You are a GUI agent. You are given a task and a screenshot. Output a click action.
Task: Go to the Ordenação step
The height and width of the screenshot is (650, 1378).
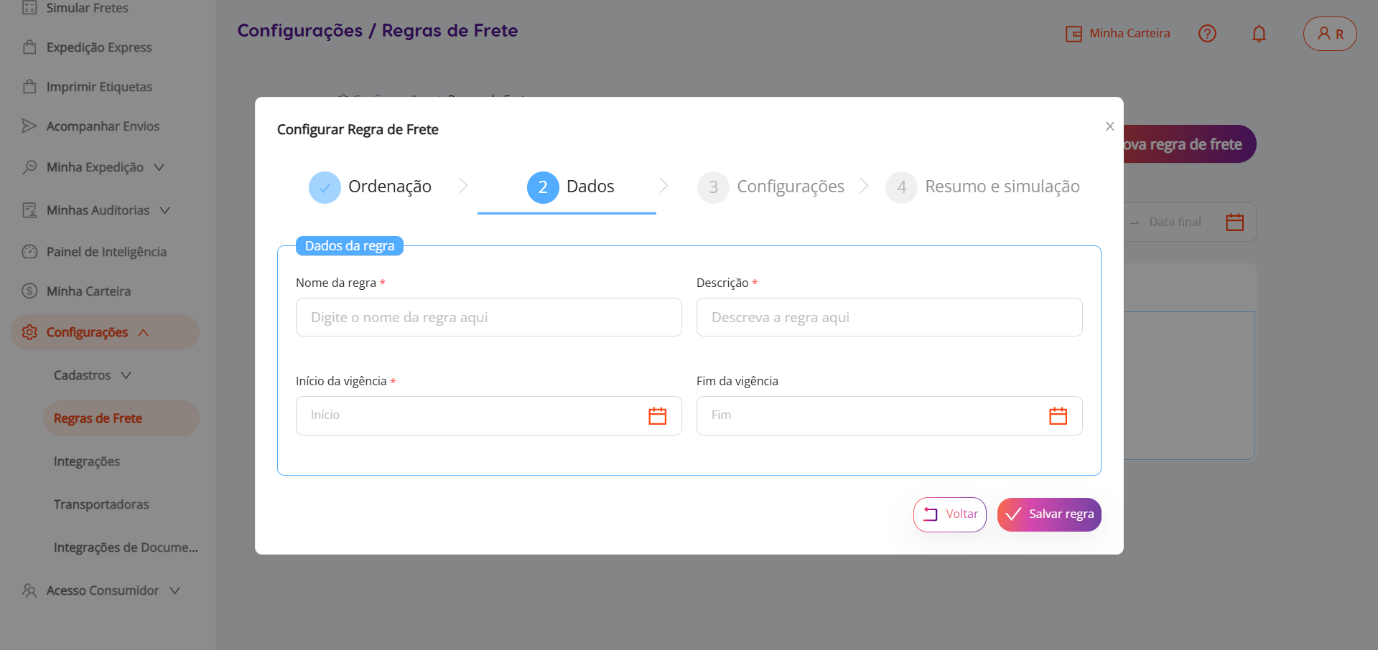(x=371, y=187)
